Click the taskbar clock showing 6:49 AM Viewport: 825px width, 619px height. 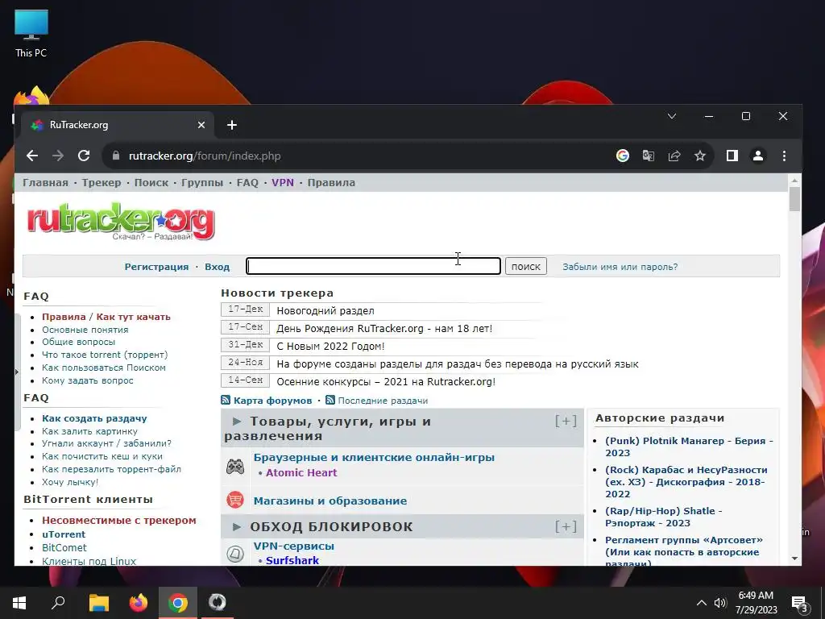756,603
